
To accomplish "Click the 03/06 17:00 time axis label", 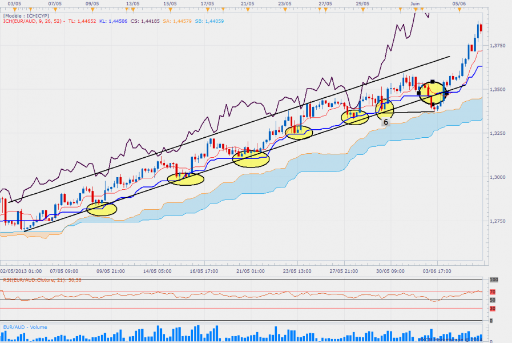I will [x=437, y=270].
